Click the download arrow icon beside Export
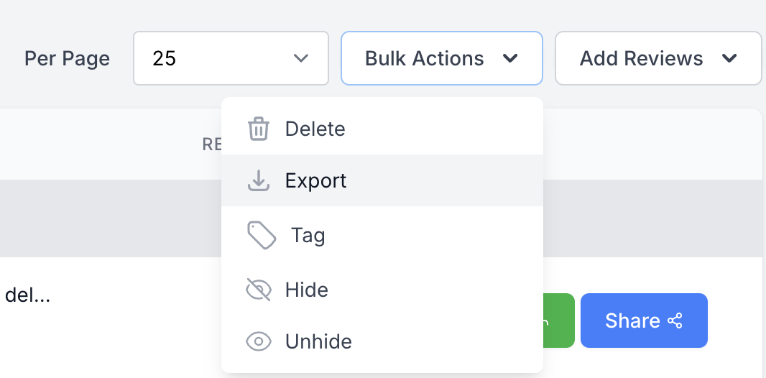 tap(258, 181)
